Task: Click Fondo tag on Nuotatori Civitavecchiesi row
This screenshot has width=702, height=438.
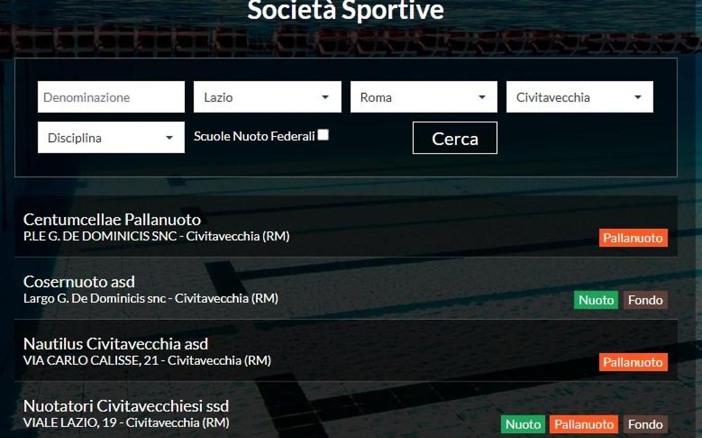Action: point(645,424)
